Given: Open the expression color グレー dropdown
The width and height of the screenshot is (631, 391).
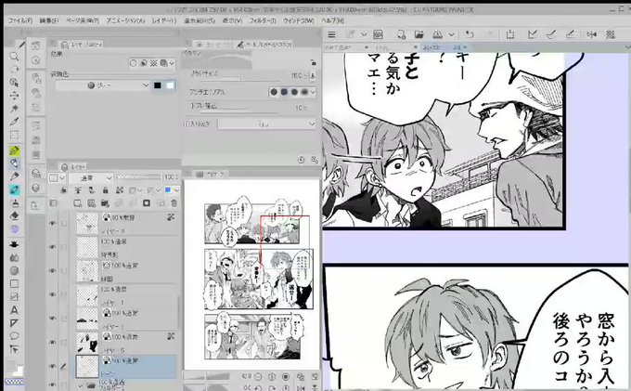Looking at the screenshot, I should coord(102,85).
